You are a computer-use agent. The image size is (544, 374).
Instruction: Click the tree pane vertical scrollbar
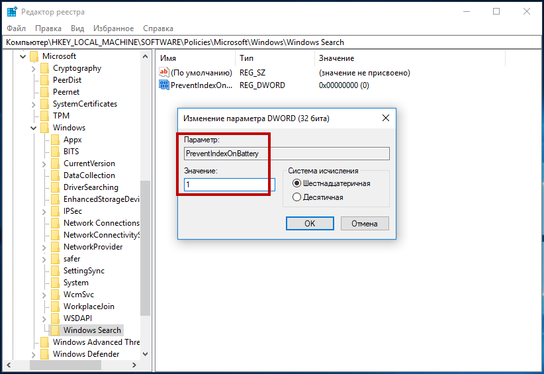coord(145,252)
